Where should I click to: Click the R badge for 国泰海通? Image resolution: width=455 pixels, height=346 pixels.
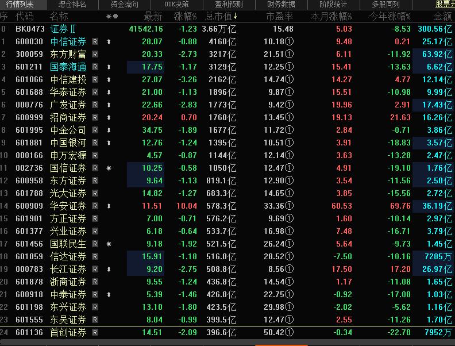click(x=95, y=67)
